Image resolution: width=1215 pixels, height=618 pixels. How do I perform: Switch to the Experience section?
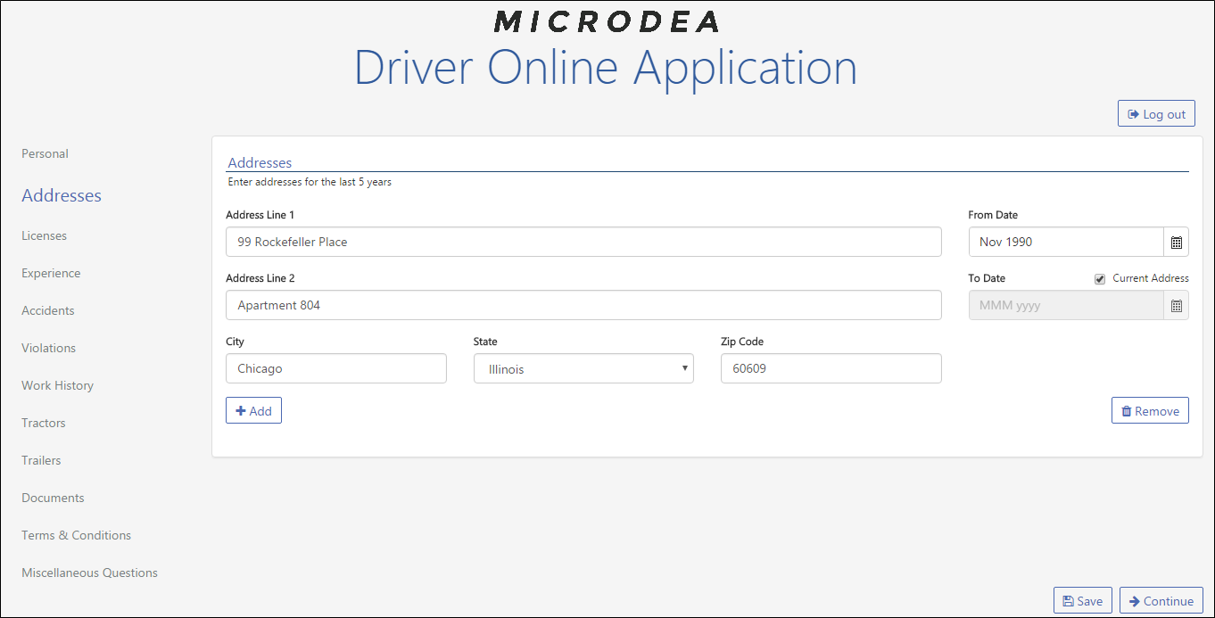(x=51, y=273)
